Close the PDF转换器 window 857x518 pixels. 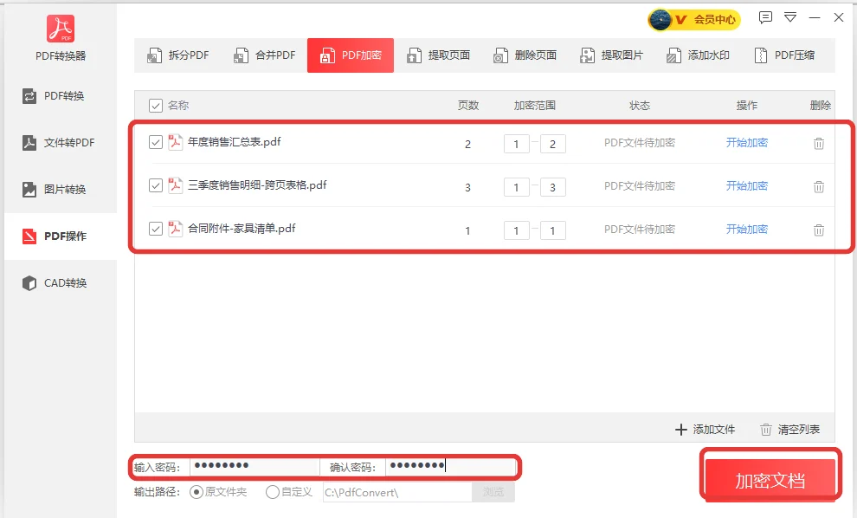pyautogui.click(x=839, y=17)
